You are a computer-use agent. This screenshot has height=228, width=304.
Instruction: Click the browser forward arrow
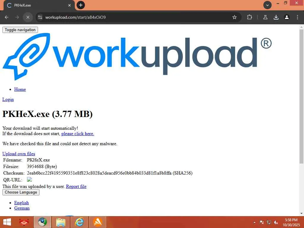point(17,17)
